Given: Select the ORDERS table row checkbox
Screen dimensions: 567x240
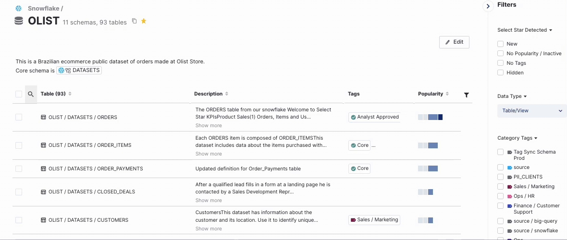Looking at the screenshot, I should click(x=19, y=117).
